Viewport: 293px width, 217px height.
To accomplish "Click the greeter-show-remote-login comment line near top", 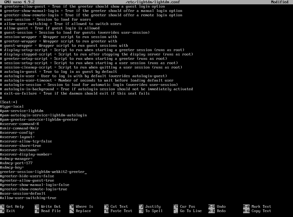I will tap(91, 15).
